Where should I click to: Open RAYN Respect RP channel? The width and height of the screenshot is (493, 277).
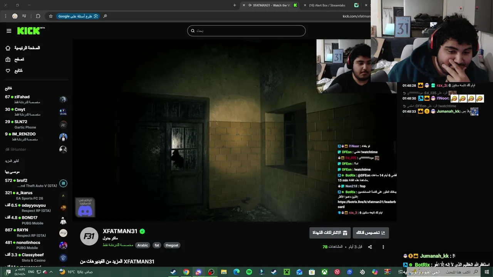click(36, 233)
